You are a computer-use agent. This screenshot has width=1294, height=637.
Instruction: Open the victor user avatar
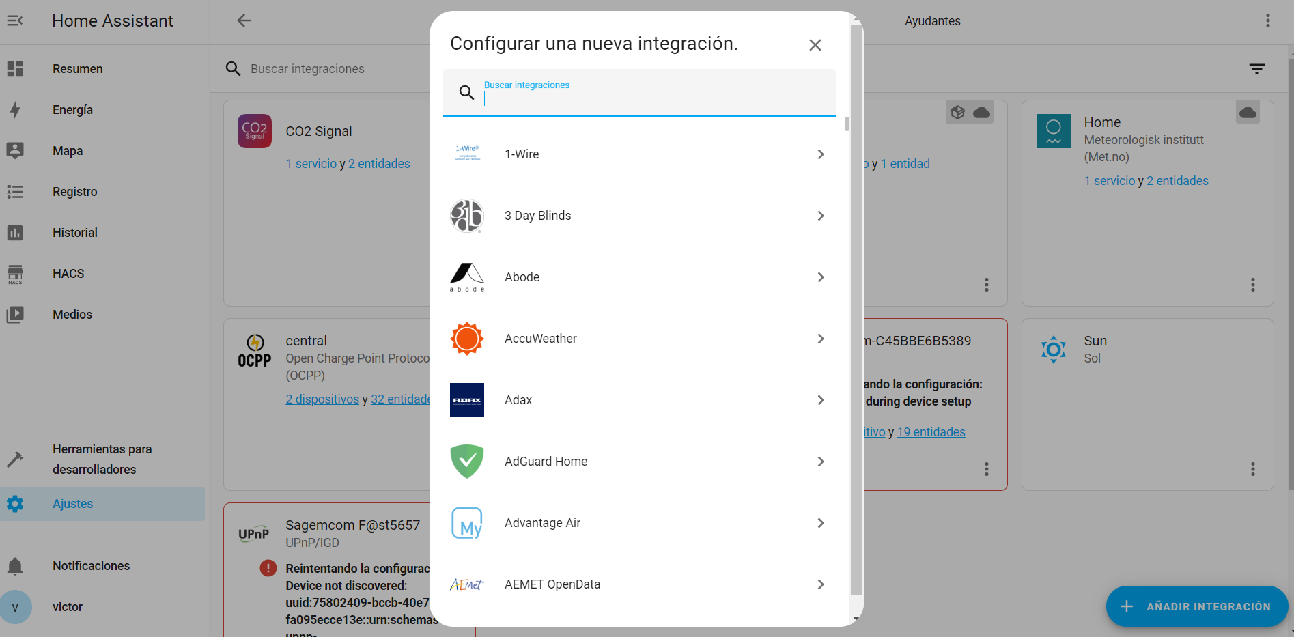pos(15,607)
